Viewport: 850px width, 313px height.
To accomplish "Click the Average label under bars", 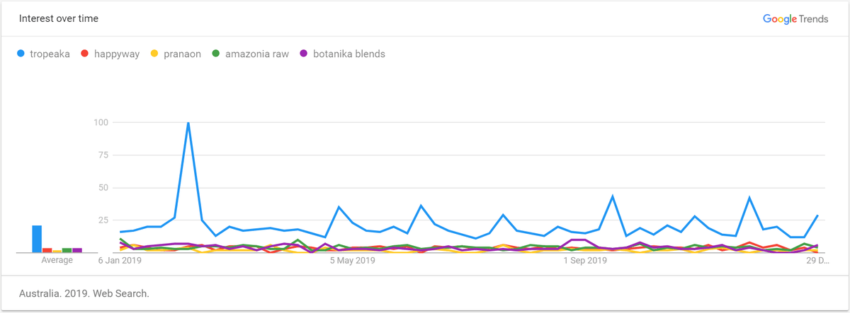I will point(57,261).
